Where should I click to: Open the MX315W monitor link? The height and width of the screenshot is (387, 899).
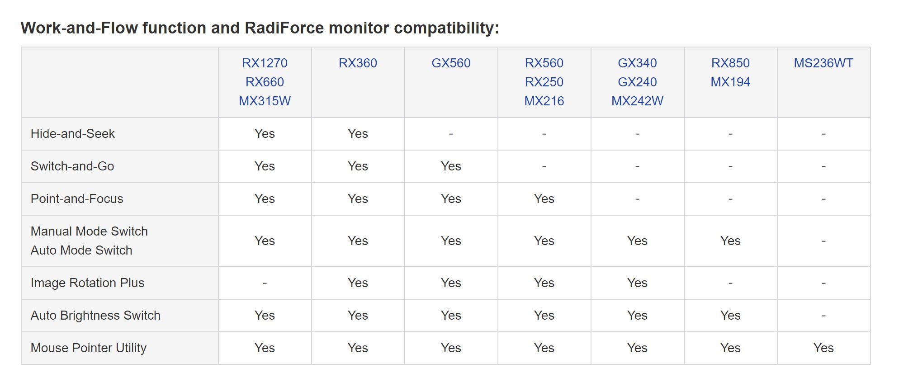tap(265, 101)
